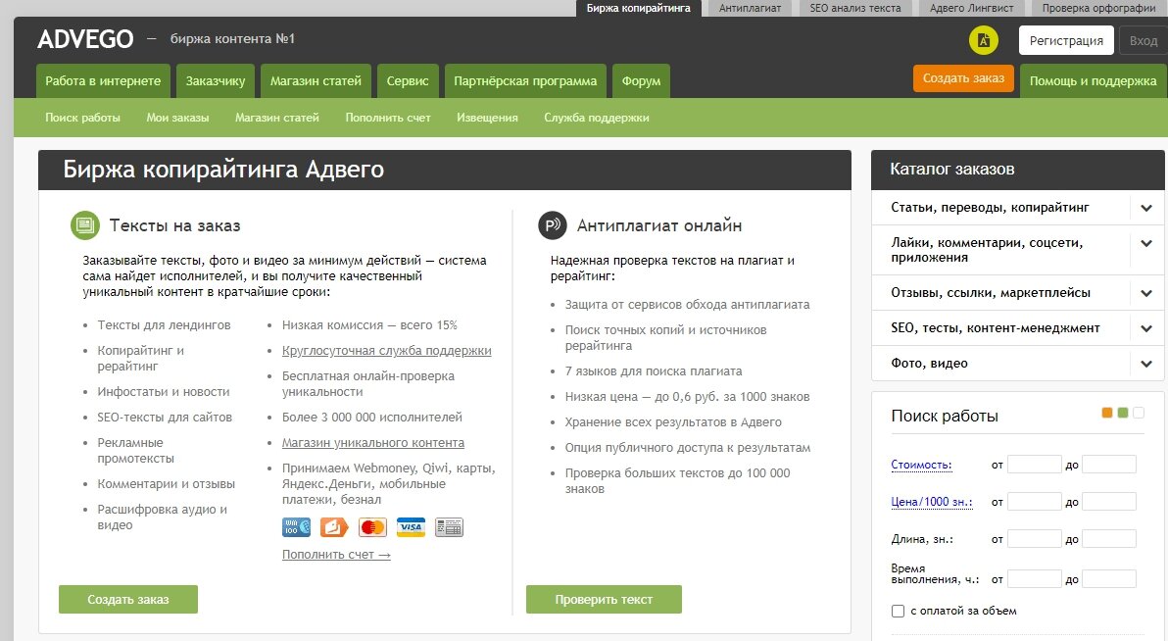Click the Qiwi payment icon
The width and height of the screenshot is (1168, 641).
(334, 527)
